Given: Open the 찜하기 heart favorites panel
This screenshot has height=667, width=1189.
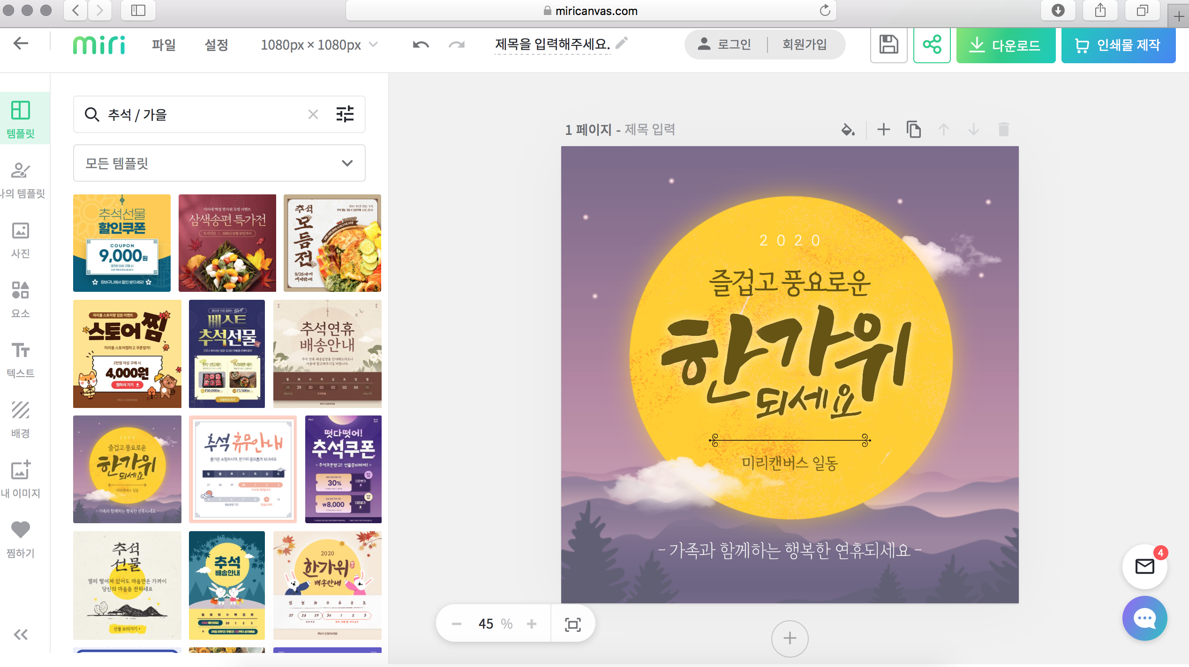Looking at the screenshot, I should 21,539.
